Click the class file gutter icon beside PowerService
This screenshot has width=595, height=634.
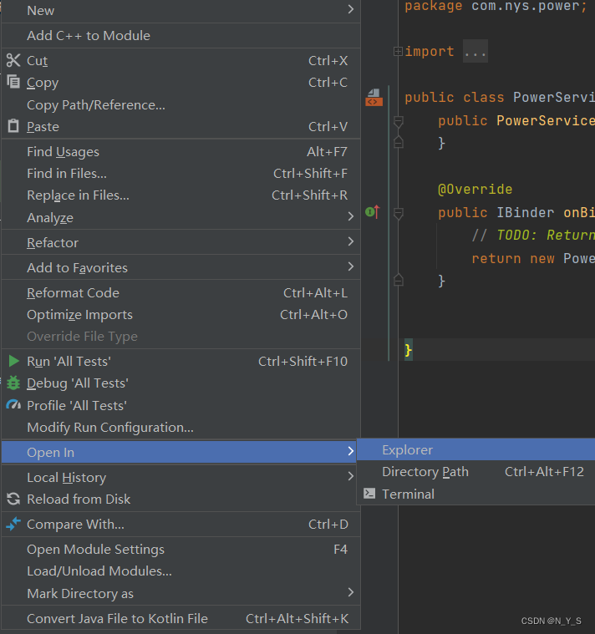point(374,98)
